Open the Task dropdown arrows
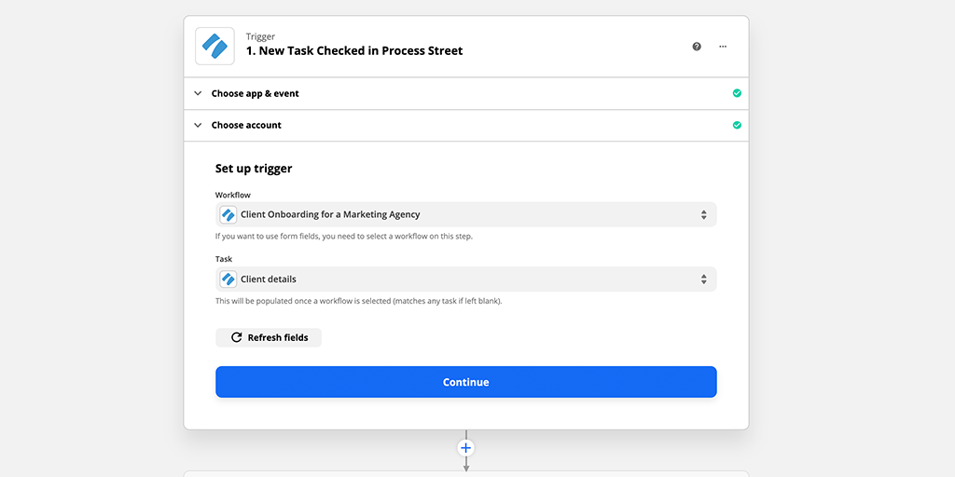Image resolution: width=955 pixels, height=477 pixels. (x=703, y=279)
